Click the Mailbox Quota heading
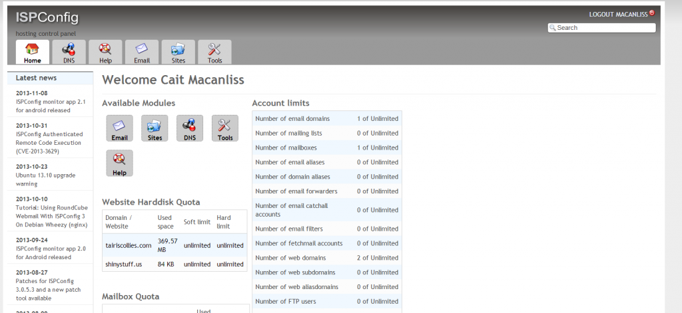Screen dimensions: 682x313 click(131, 296)
